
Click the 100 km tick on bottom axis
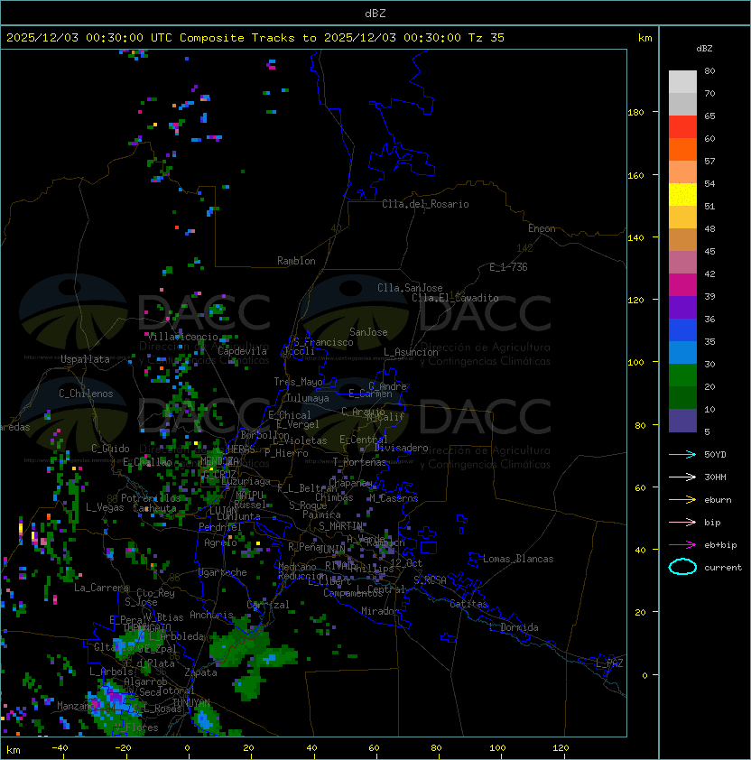[497, 748]
